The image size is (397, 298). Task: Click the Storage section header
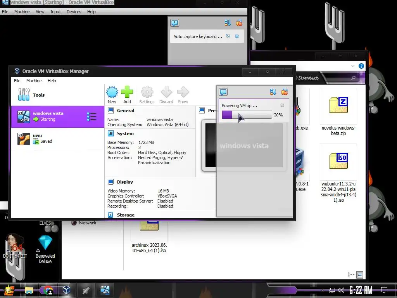(x=126, y=215)
